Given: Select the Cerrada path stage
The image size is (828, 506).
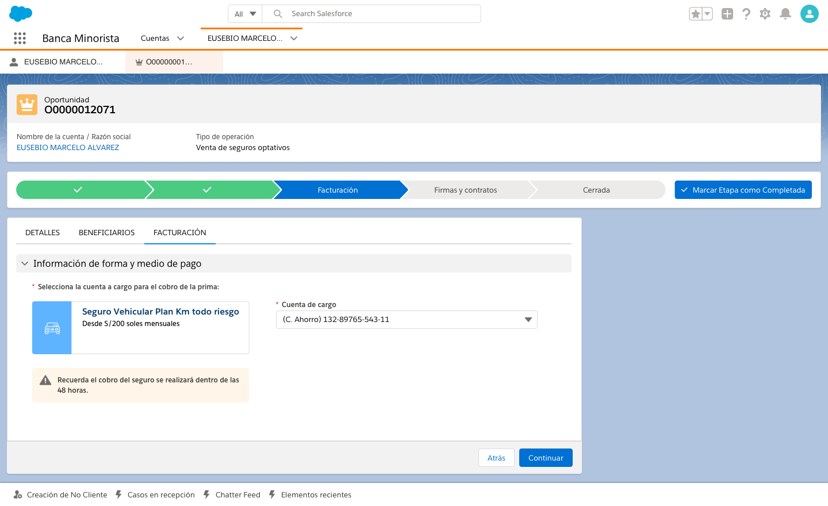Looking at the screenshot, I should [597, 190].
